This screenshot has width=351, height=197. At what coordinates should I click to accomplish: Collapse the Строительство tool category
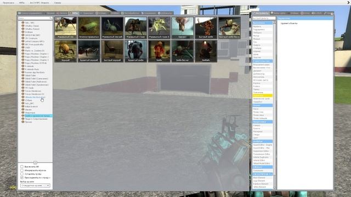point(262,61)
